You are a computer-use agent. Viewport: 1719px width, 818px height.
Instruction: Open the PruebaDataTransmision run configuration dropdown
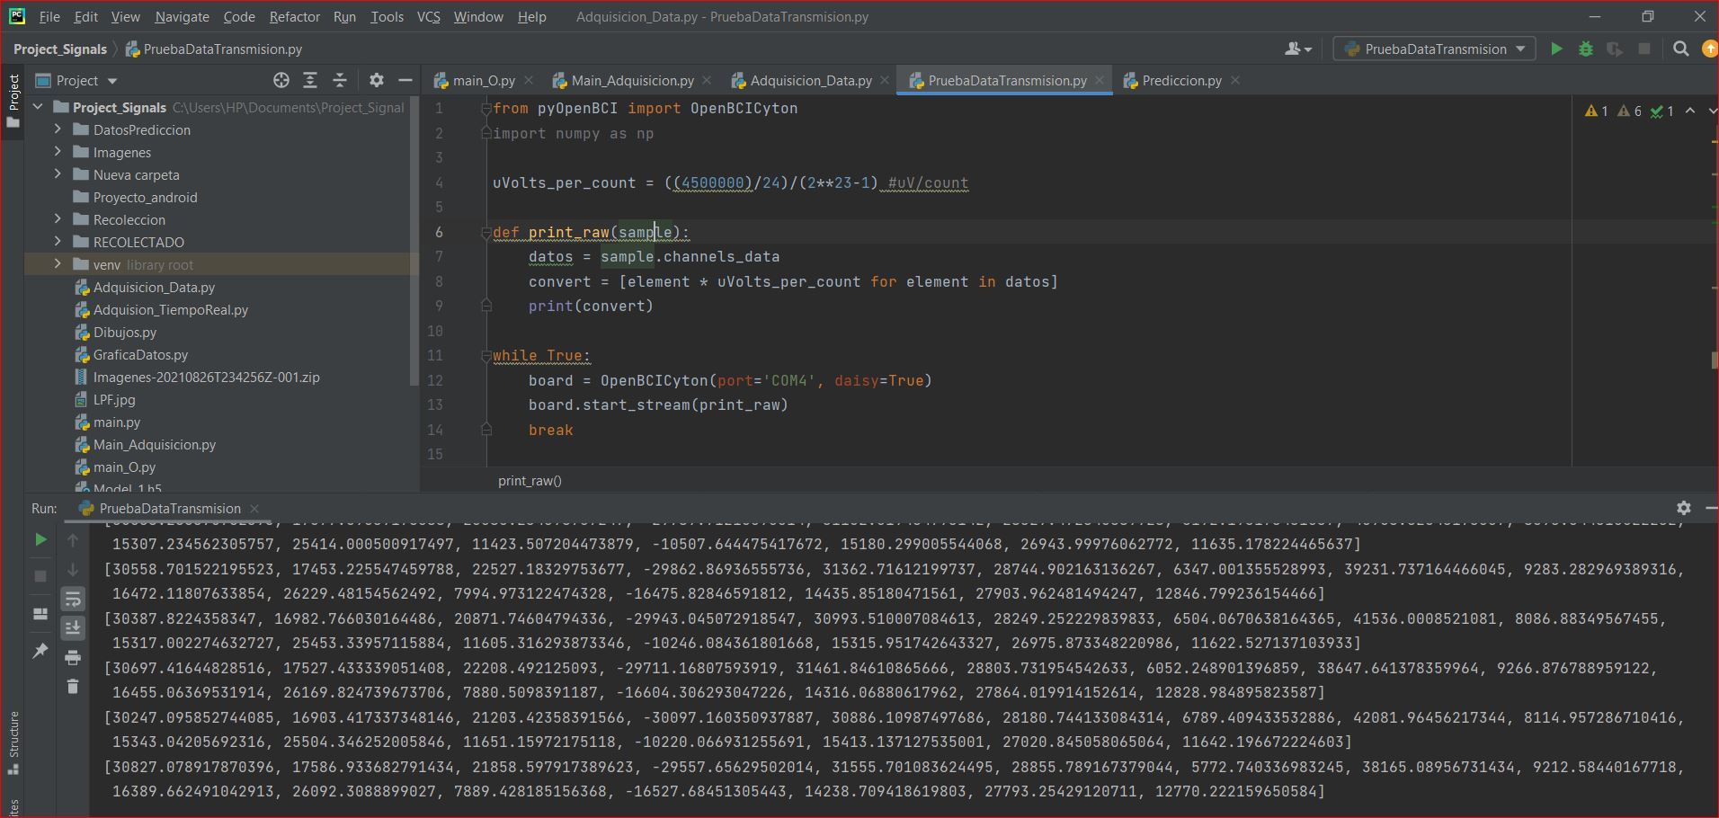tap(1435, 49)
